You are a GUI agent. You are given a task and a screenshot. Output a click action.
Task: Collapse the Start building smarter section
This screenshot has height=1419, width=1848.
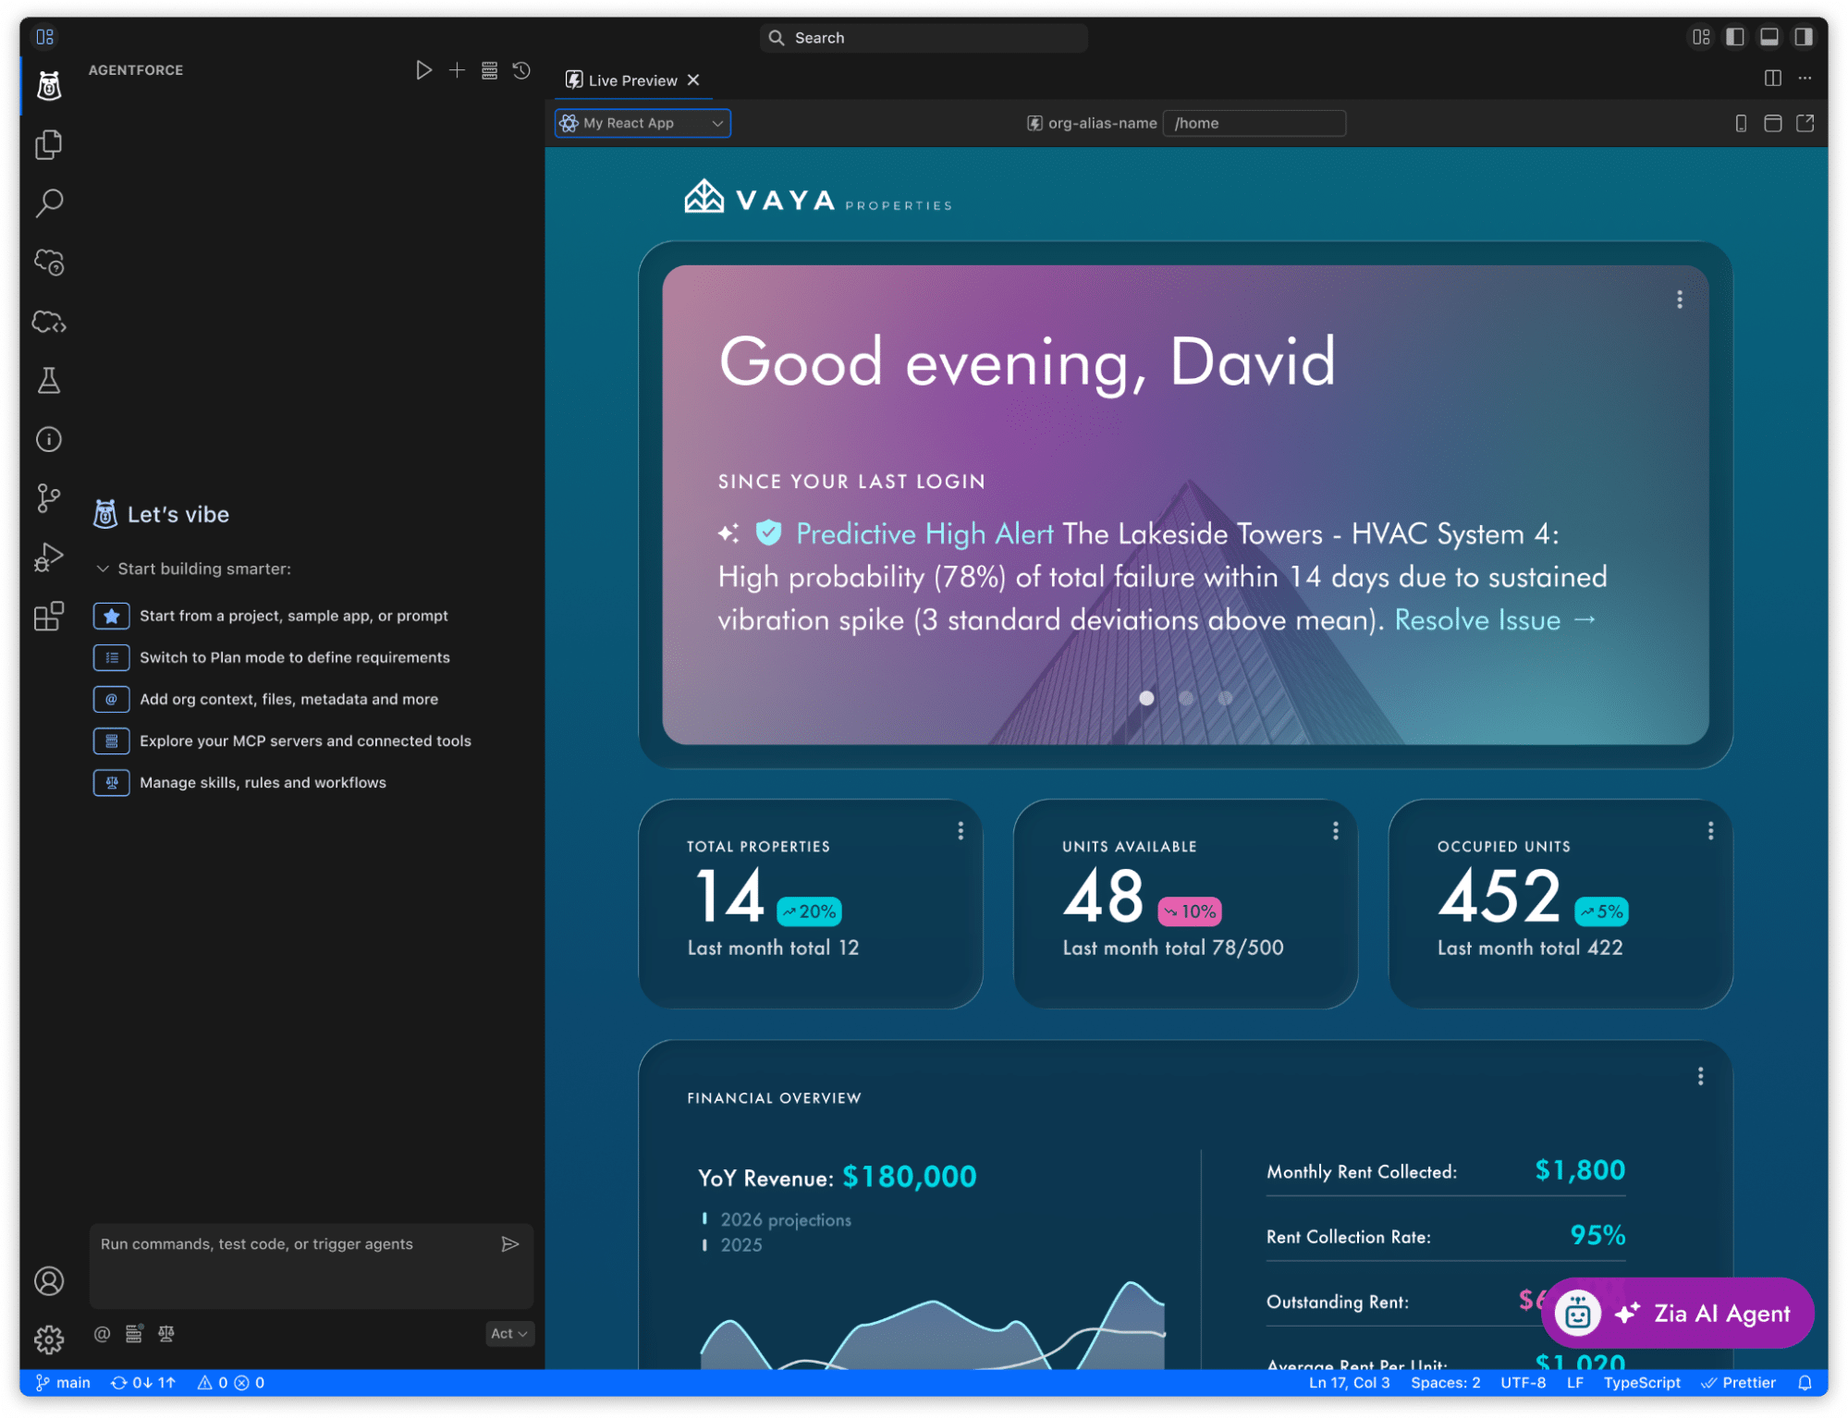(104, 569)
